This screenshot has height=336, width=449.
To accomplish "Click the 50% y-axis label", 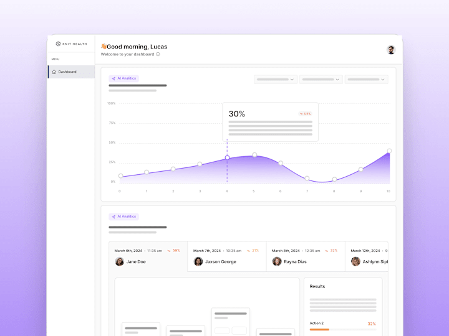I will 112,142.
